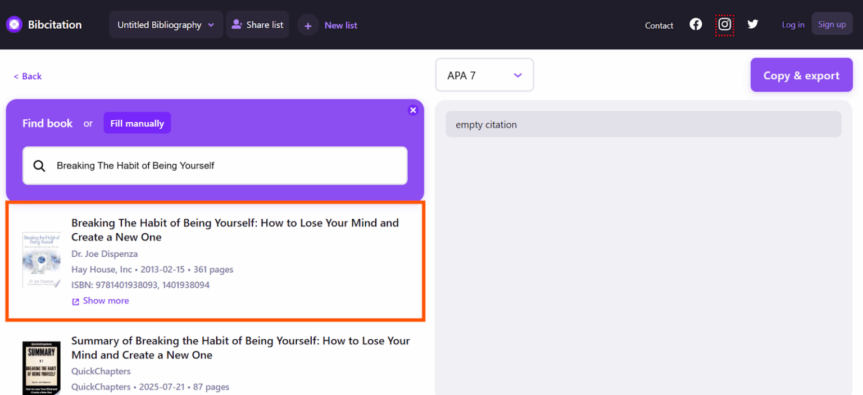This screenshot has height=395, width=863.
Task: Click the New list plus icon
Action: pos(308,25)
